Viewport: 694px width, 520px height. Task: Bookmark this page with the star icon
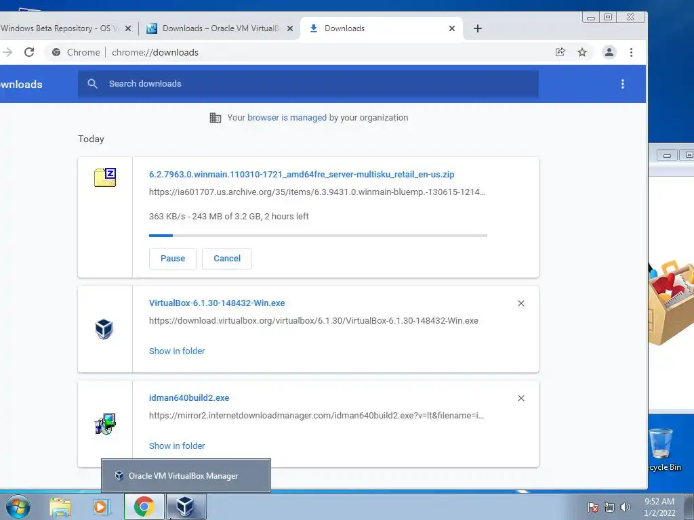point(582,52)
